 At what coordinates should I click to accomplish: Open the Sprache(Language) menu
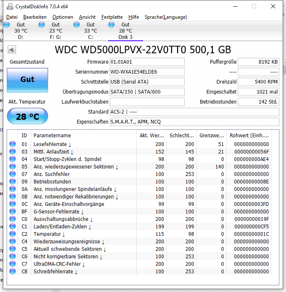tap(165, 17)
